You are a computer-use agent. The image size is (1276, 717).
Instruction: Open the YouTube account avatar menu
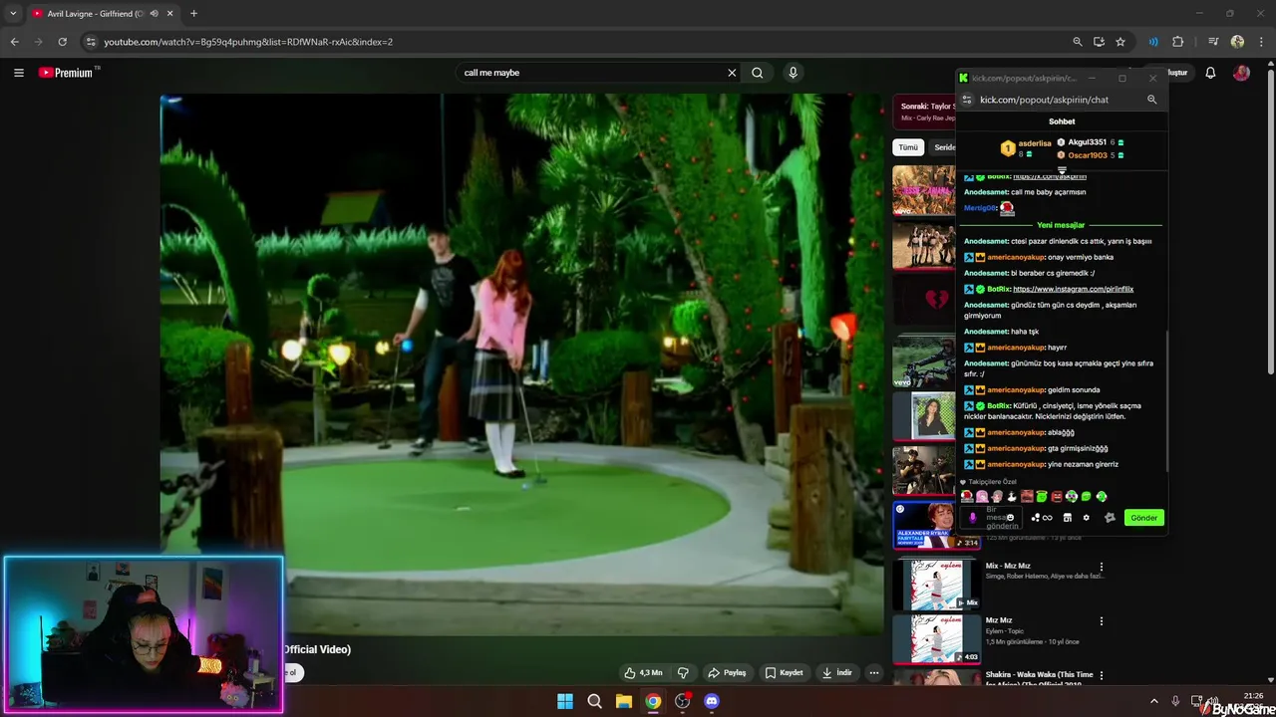coord(1241,73)
